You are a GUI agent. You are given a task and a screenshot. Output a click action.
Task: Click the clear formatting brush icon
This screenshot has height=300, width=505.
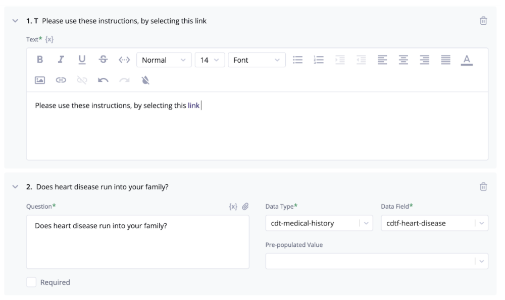click(x=145, y=79)
